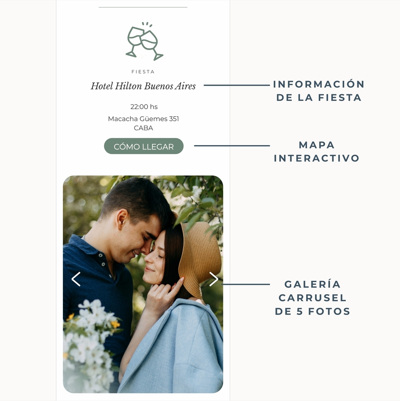The width and height of the screenshot is (400, 401).
Task: Click the FIESTA section label
Action: click(143, 72)
